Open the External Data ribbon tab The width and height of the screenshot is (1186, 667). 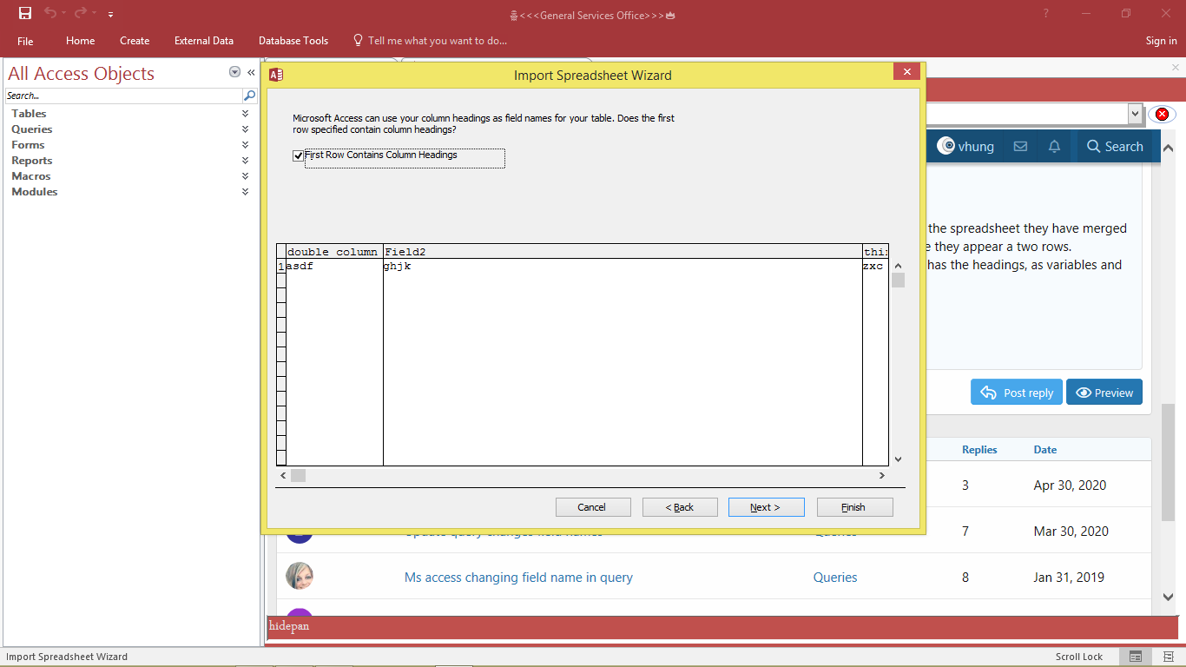(x=204, y=41)
